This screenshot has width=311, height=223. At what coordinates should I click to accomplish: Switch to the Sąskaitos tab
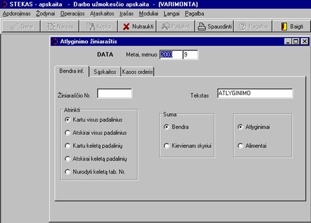click(x=105, y=72)
